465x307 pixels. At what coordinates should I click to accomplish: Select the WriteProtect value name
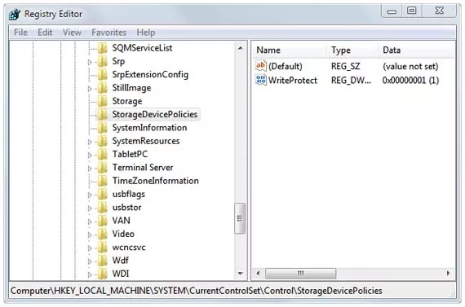293,81
